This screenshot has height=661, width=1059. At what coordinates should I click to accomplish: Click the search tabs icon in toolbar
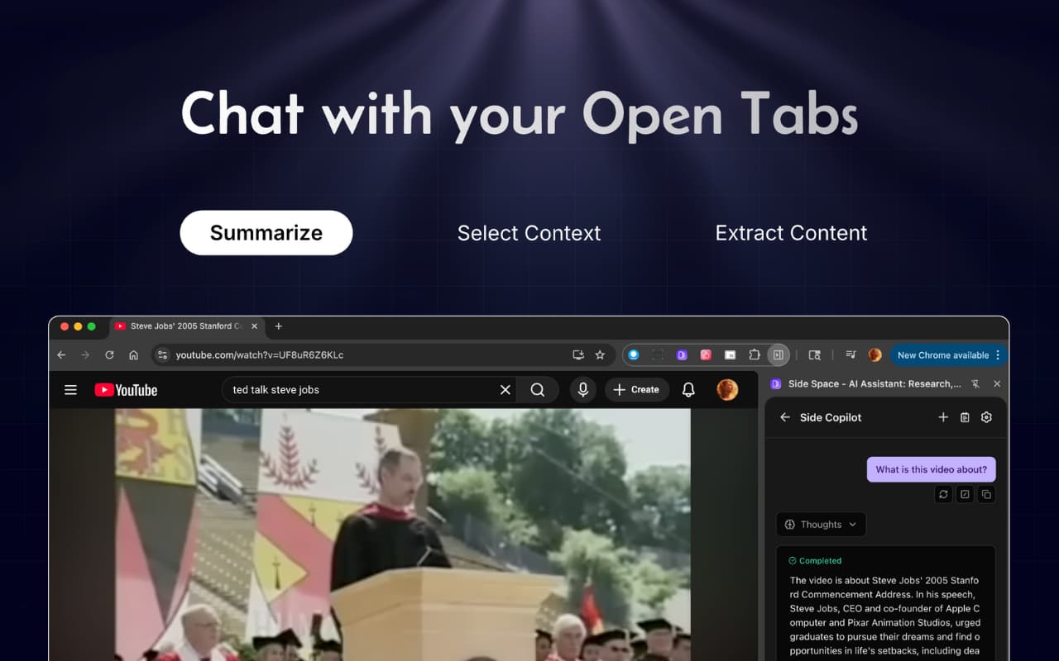coord(815,355)
